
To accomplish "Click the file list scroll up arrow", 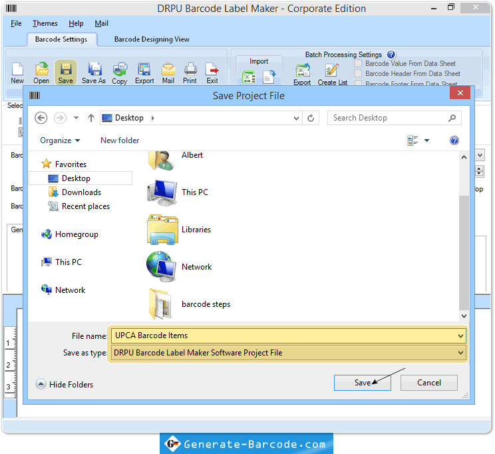I will (x=464, y=157).
